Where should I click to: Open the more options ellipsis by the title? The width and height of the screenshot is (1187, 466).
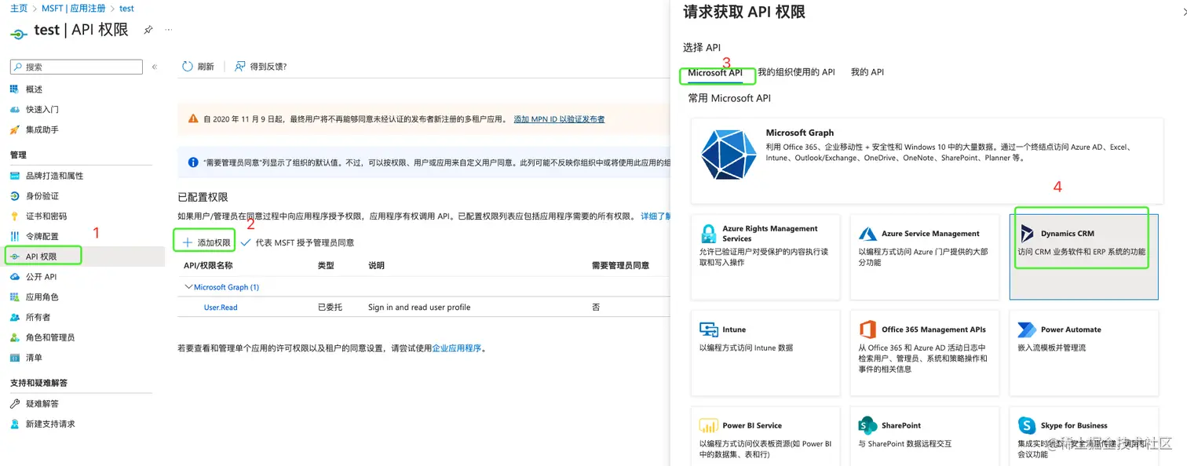click(168, 29)
